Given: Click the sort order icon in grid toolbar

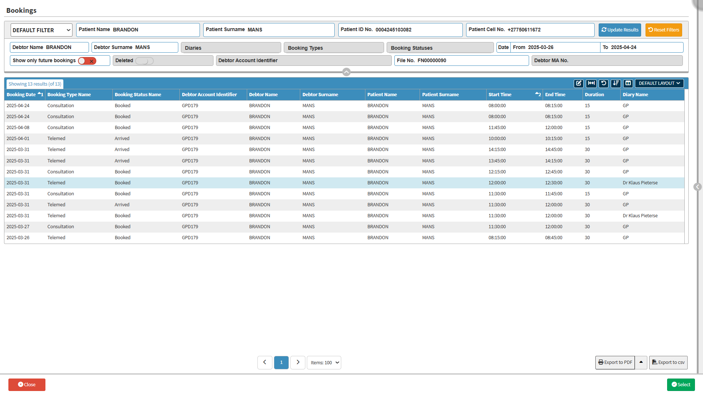Looking at the screenshot, I should (616, 83).
